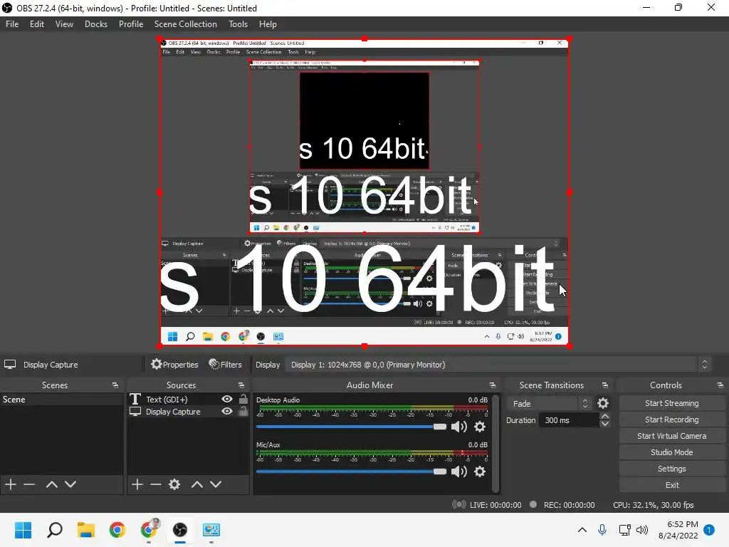This screenshot has height=547, width=729.
Task: Click the Audio Mixer vertical scrollbar
Action: click(495, 443)
